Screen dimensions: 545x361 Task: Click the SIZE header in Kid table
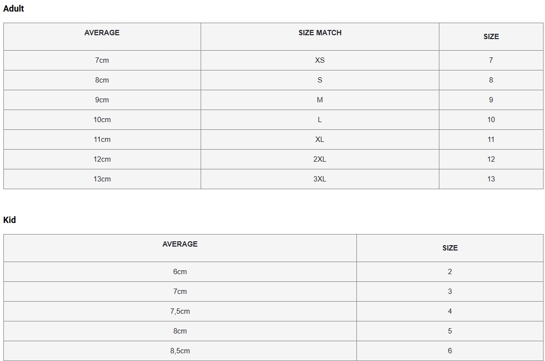tap(450, 248)
